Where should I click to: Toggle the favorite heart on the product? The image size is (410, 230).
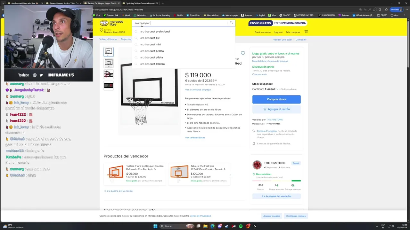(x=243, y=53)
